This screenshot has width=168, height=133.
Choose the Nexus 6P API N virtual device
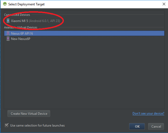(x=22, y=34)
